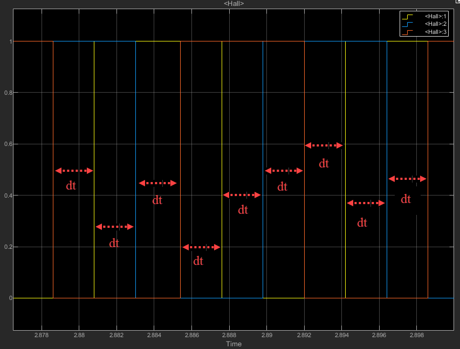Select the <Hall> plot title
This screenshot has width=460, height=349.
point(234,4)
